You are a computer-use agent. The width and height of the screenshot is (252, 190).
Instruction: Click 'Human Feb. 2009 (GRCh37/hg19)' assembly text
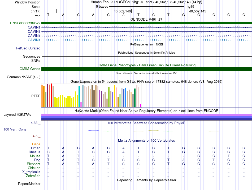tap(117, 2)
